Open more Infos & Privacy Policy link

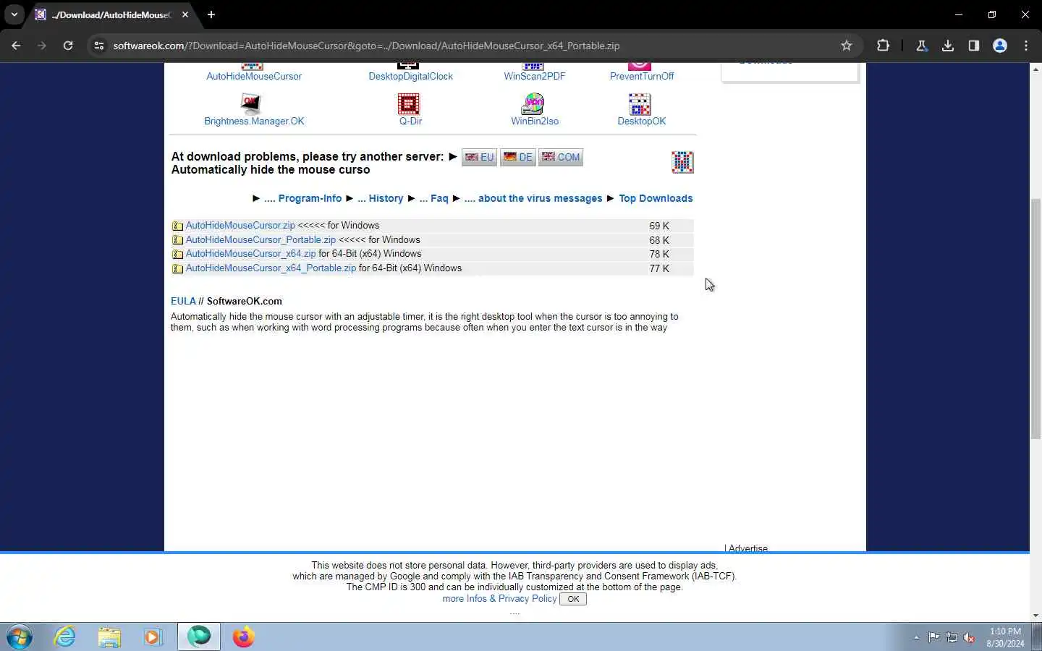pyautogui.click(x=499, y=599)
